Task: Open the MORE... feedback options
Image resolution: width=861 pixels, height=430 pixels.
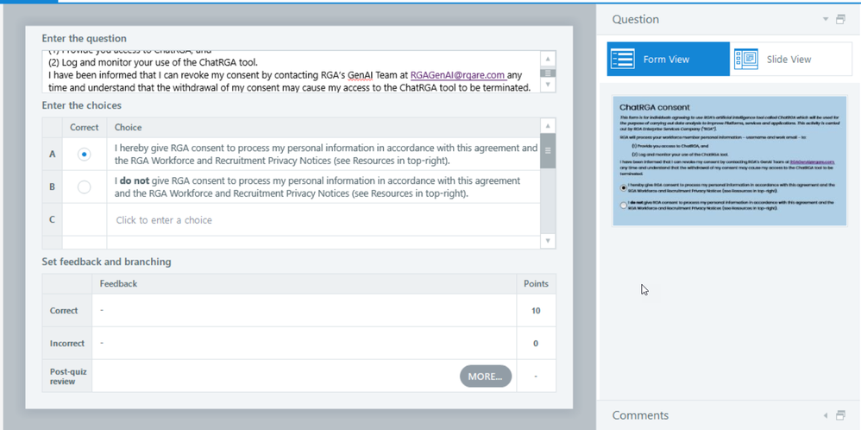Action: tap(486, 376)
